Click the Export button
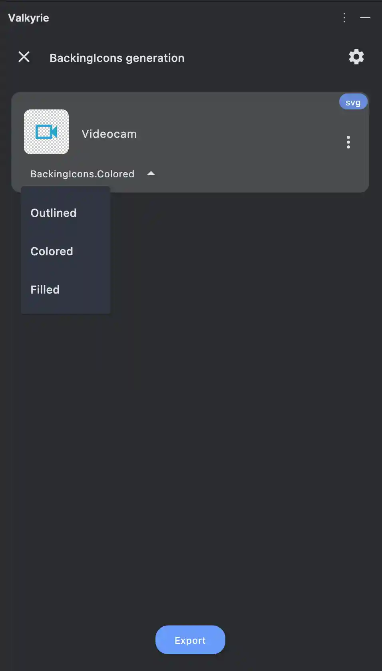The image size is (382, 671). pyautogui.click(x=190, y=640)
